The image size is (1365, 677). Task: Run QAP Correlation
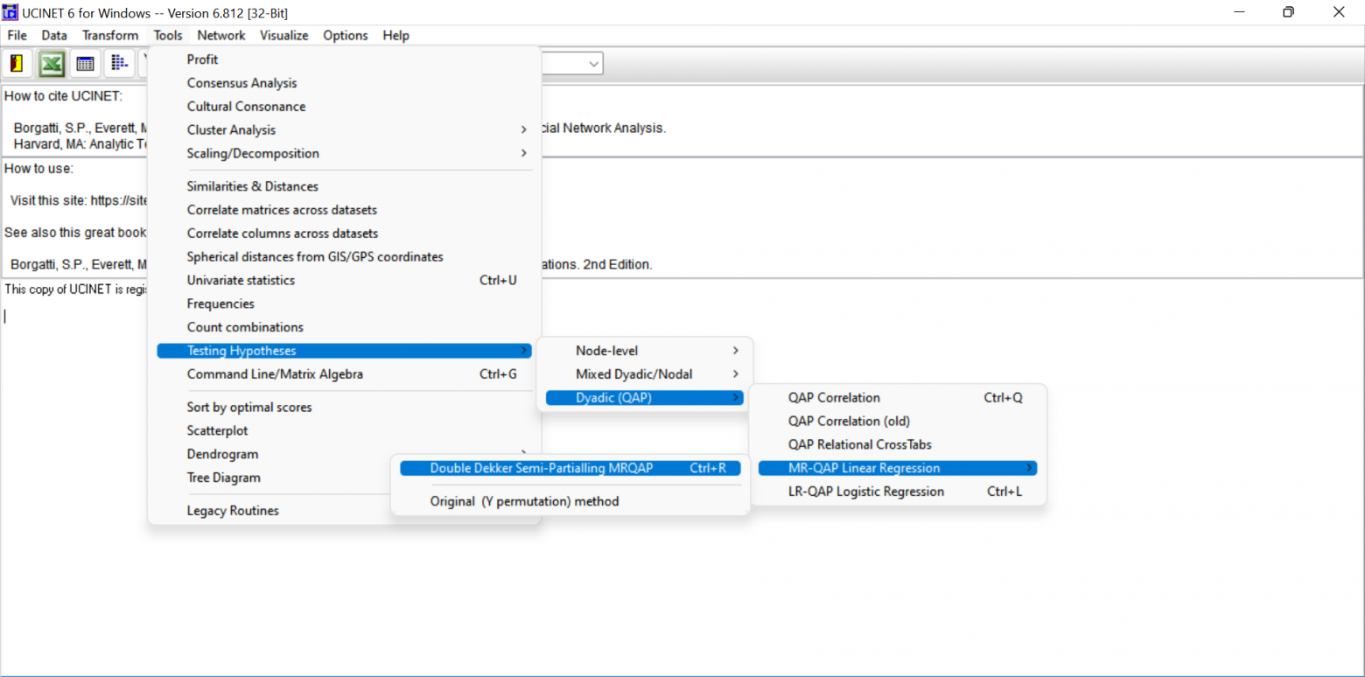coord(898,398)
